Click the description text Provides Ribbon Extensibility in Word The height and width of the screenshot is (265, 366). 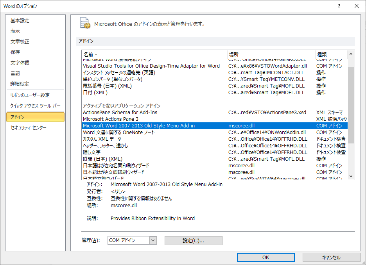click(x=152, y=218)
